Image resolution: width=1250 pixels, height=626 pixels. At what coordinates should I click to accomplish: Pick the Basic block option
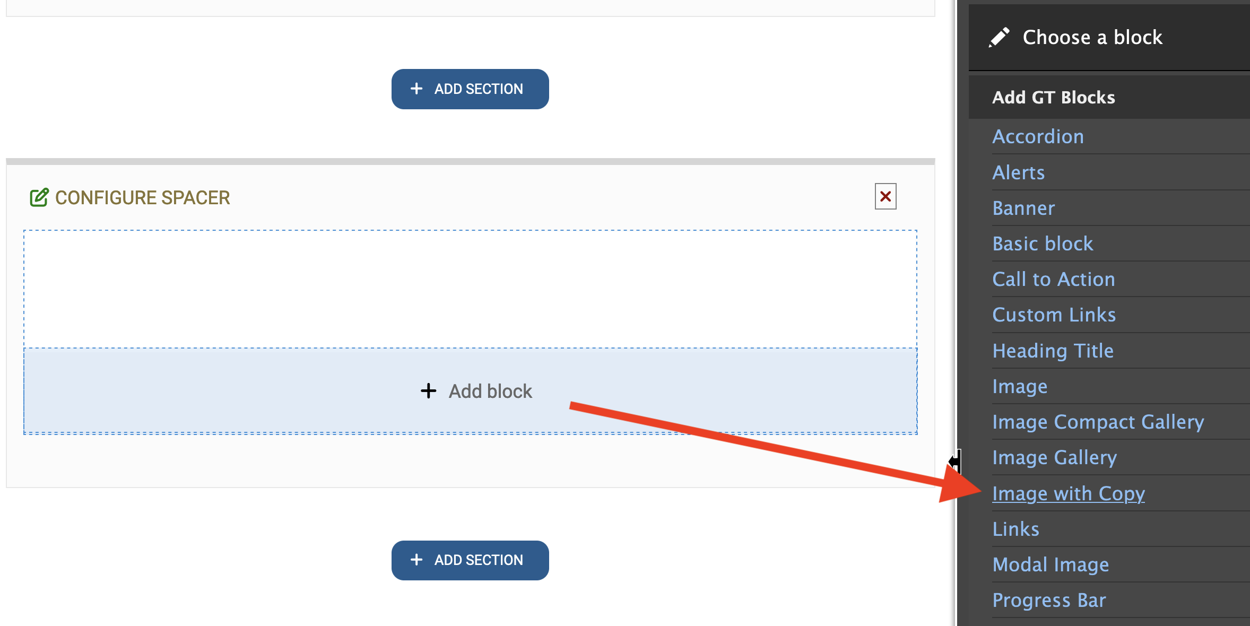pyautogui.click(x=1043, y=244)
